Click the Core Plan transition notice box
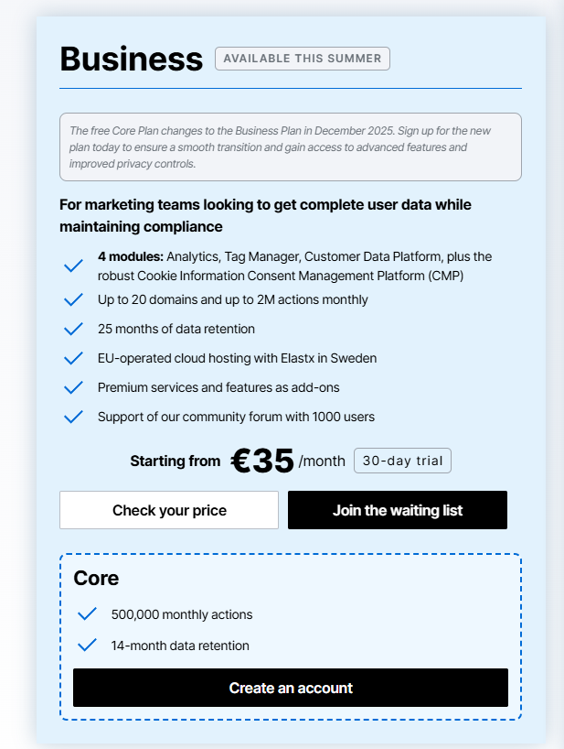564x749 pixels. pos(291,147)
